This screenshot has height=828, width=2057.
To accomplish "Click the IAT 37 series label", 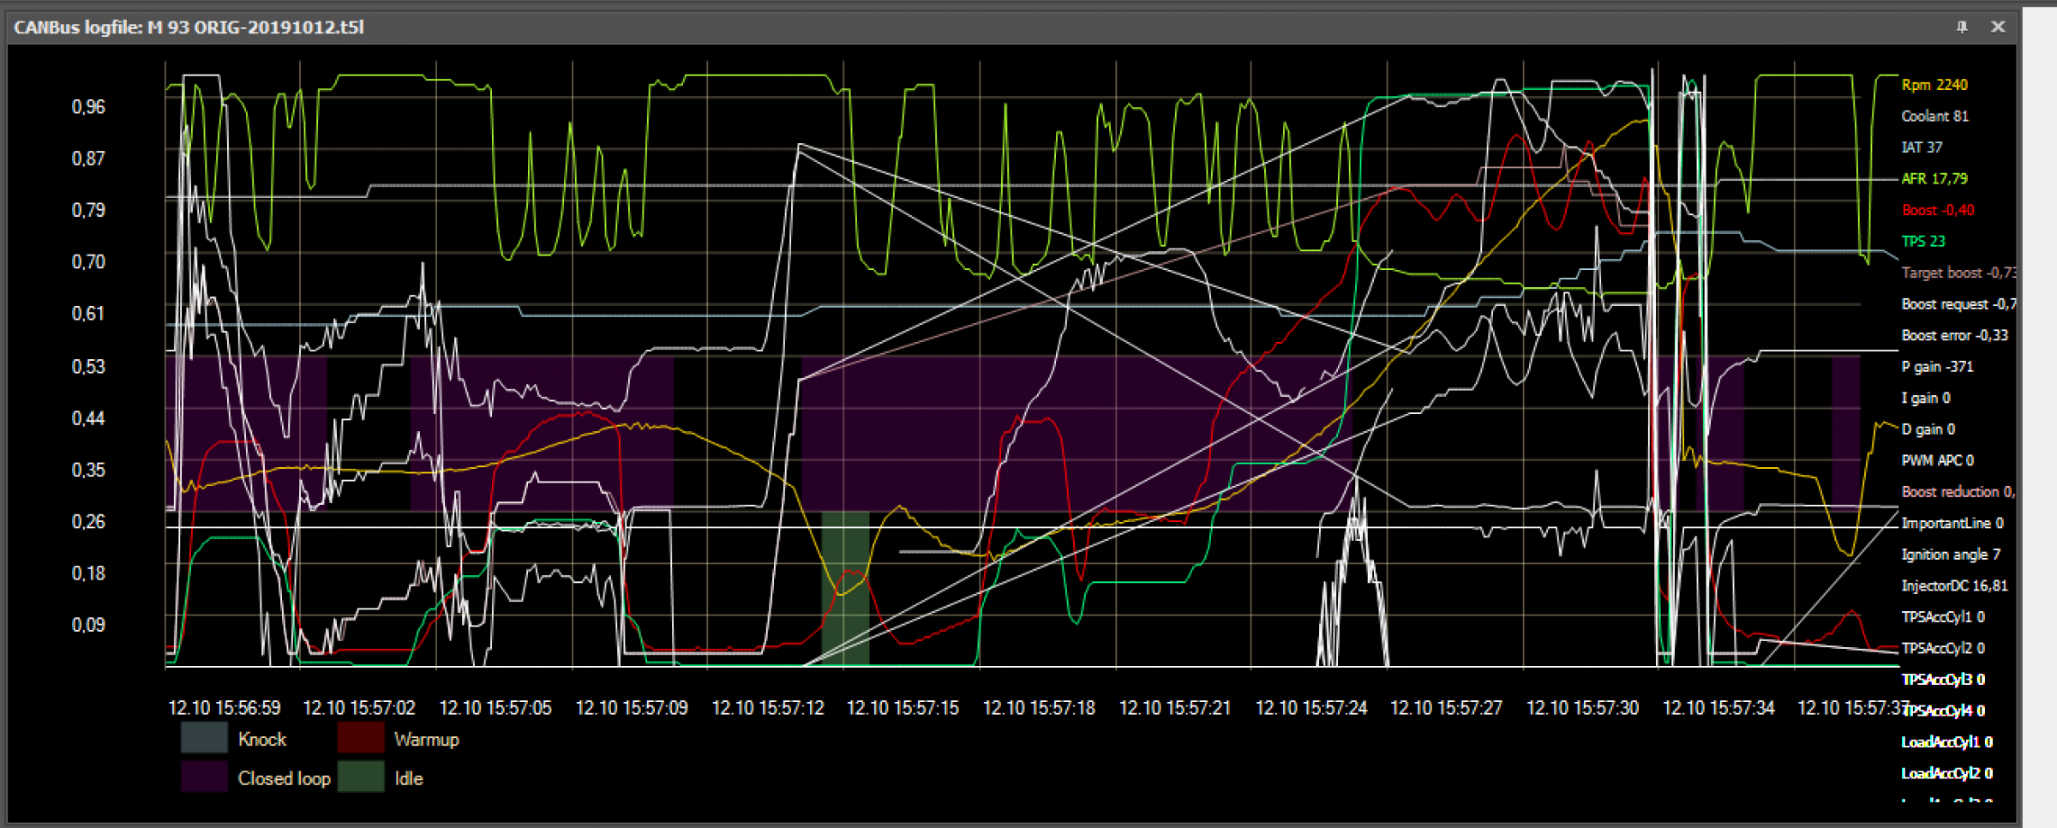I will [1922, 147].
